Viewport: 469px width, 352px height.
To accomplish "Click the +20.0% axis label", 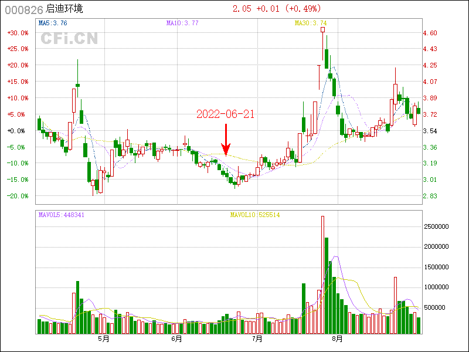I will pos(18,65).
